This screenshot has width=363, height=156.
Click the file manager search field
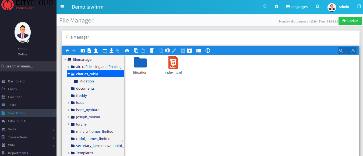[x=347, y=51]
